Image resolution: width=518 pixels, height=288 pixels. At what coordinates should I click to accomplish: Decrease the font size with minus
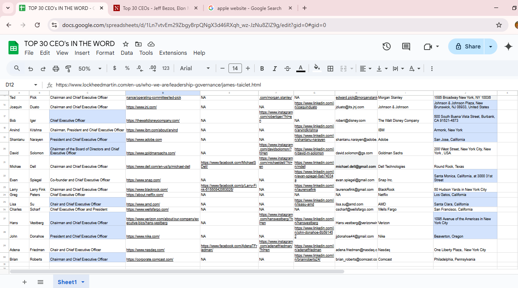click(x=223, y=68)
